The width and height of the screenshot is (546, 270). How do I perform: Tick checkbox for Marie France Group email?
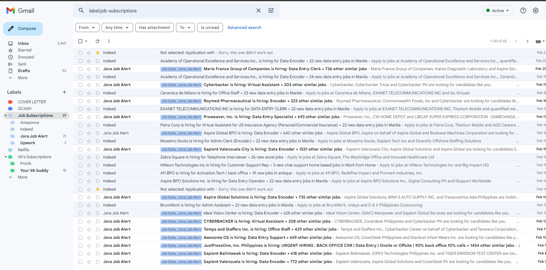[80, 69]
